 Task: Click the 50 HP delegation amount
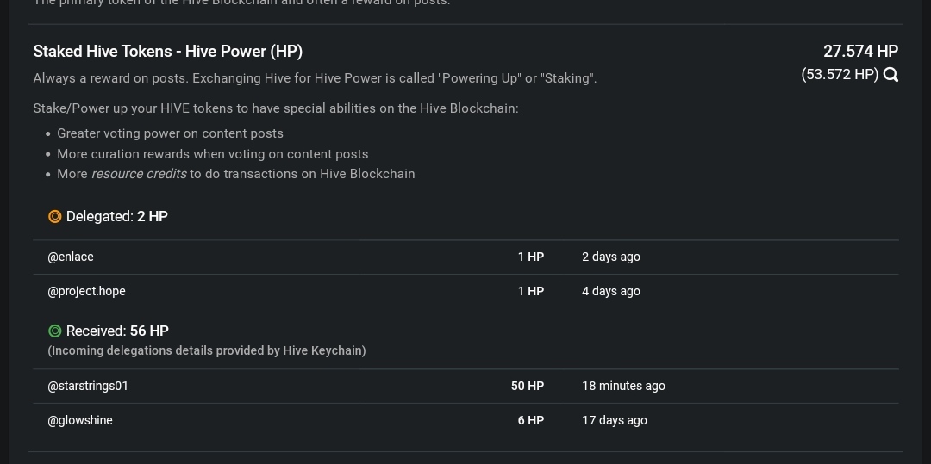click(x=528, y=386)
